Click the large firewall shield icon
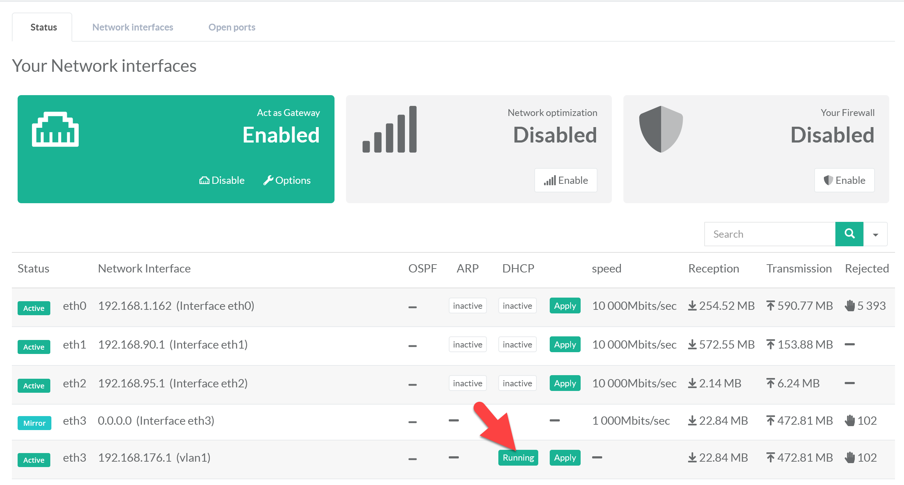 [661, 129]
